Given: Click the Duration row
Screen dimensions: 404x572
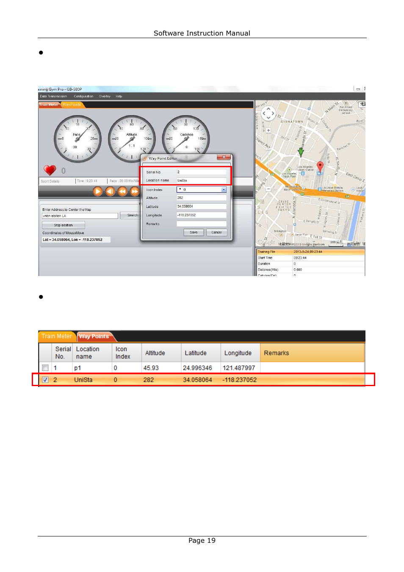Looking at the screenshot, I should 311,264.
